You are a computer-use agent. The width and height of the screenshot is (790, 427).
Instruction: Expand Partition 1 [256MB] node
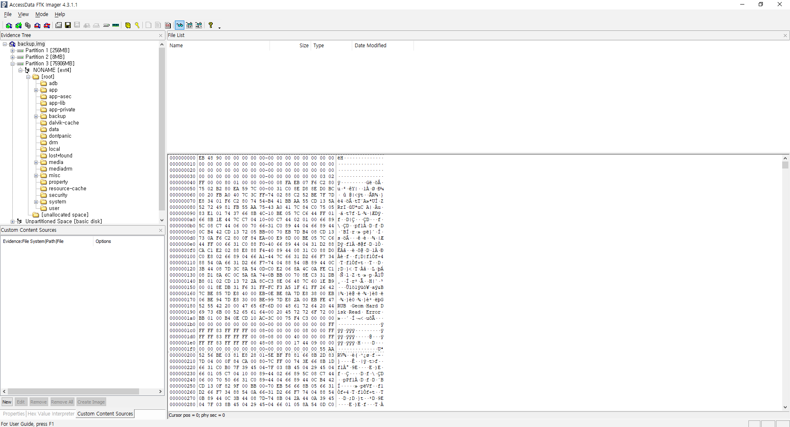(13, 51)
